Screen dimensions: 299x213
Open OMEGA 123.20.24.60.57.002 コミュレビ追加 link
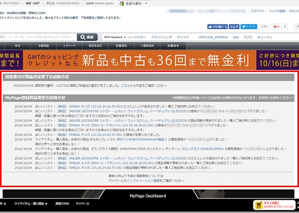90,106
